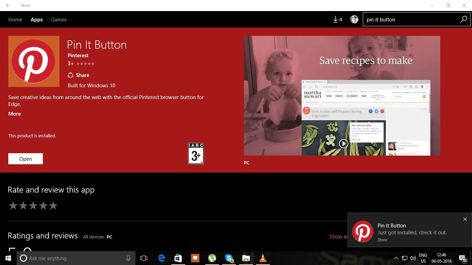472x265 pixels.
Task: Click the 'Built for Windows 10' text
Action: pos(92,86)
